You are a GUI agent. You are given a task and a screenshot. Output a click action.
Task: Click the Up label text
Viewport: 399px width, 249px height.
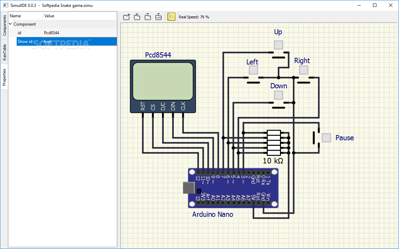(x=278, y=32)
